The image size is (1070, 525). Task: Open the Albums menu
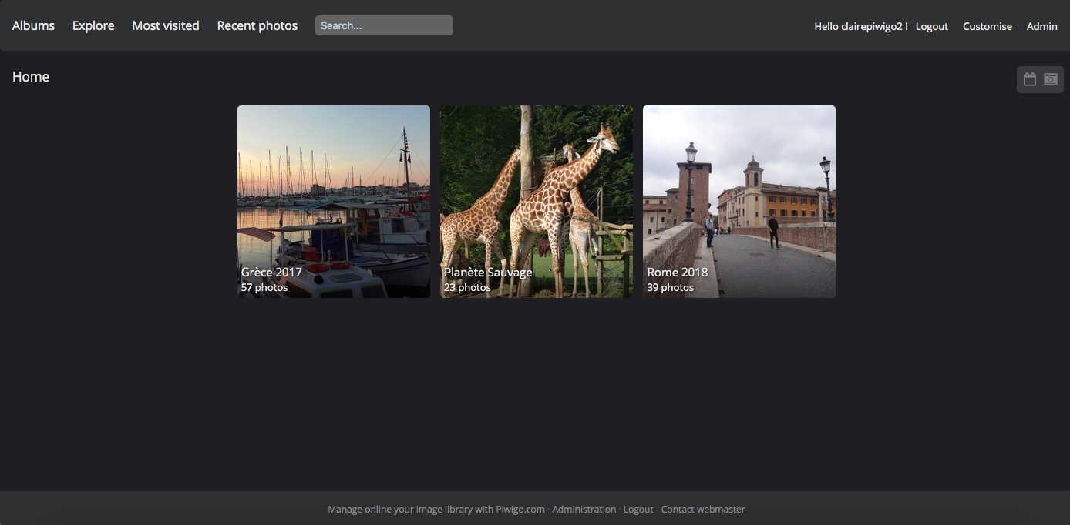click(33, 25)
